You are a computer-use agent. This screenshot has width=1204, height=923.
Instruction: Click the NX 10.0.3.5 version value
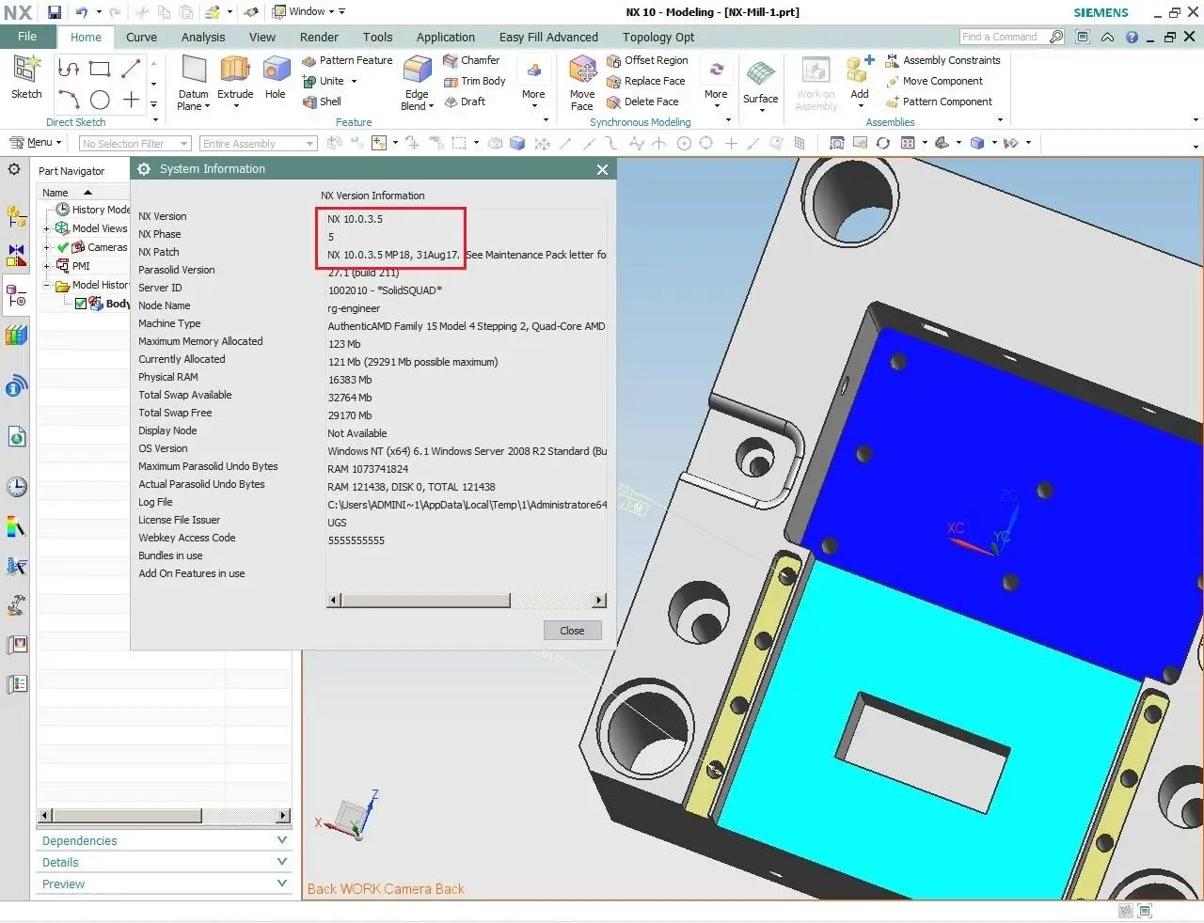click(355, 219)
